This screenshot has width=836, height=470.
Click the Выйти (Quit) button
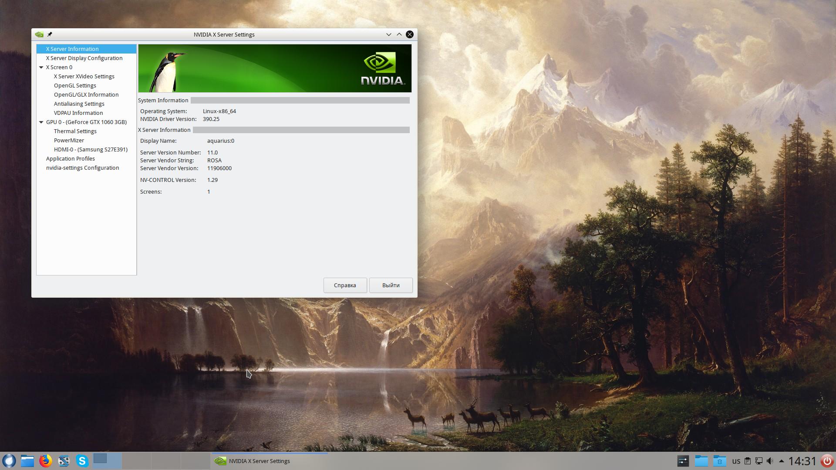tap(391, 285)
